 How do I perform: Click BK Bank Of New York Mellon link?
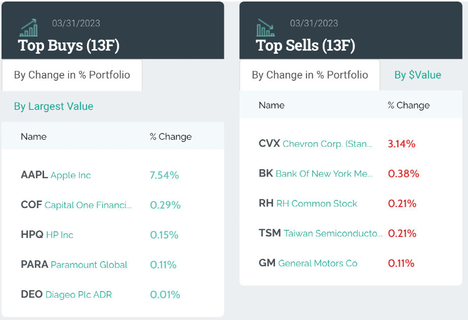coord(315,174)
